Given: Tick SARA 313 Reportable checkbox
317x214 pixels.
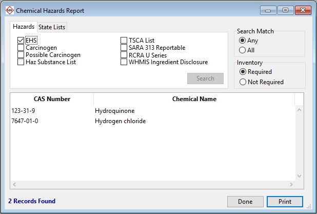Looking at the screenshot, I should [x=124, y=48].
